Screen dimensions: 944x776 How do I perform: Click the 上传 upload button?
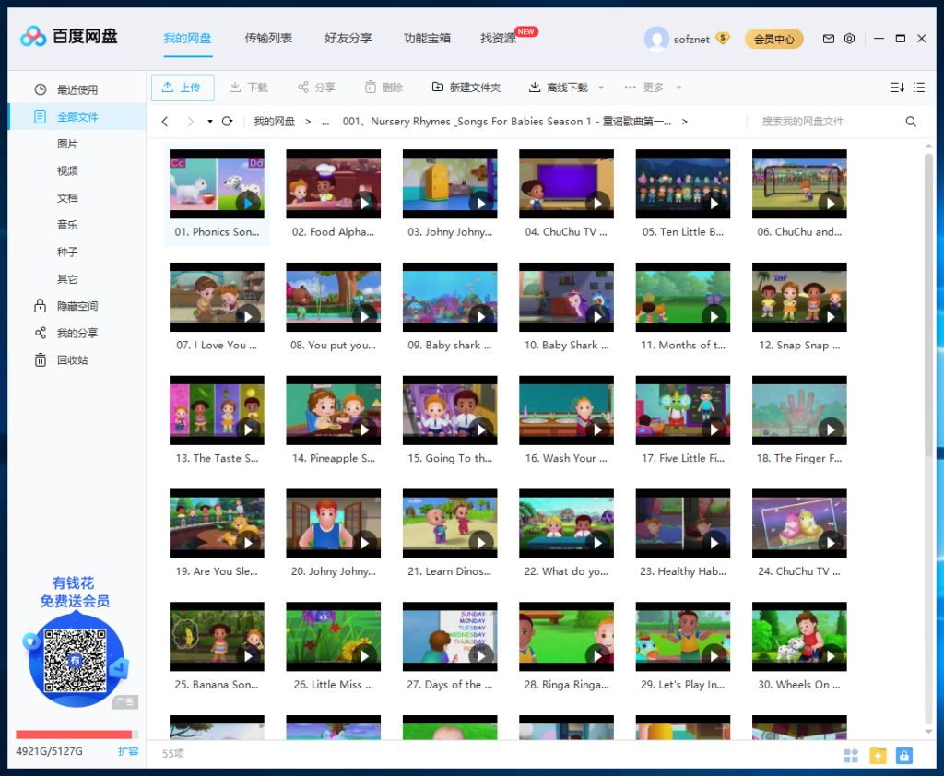[x=183, y=88]
